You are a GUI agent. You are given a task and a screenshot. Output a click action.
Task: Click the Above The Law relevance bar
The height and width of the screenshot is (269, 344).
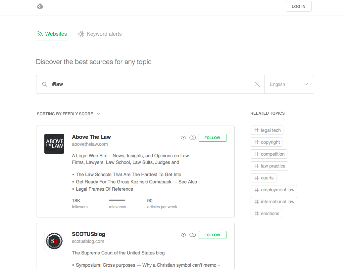coord(117,200)
